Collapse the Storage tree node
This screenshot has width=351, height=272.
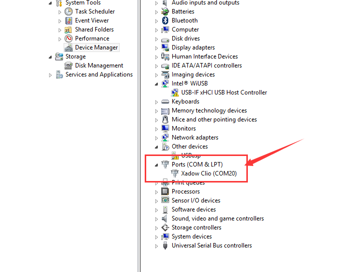coord(51,56)
